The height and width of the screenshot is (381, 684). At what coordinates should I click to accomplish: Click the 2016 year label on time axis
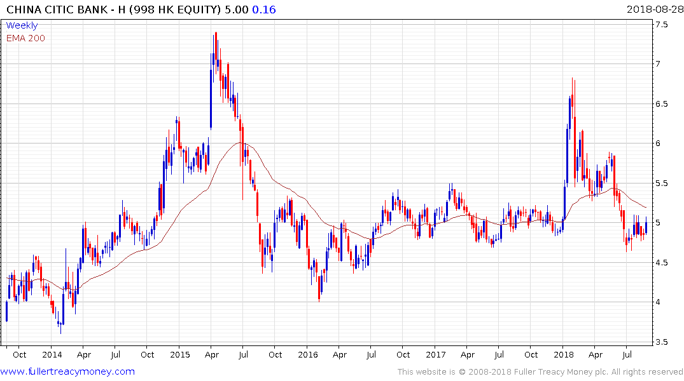[x=308, y=354]
